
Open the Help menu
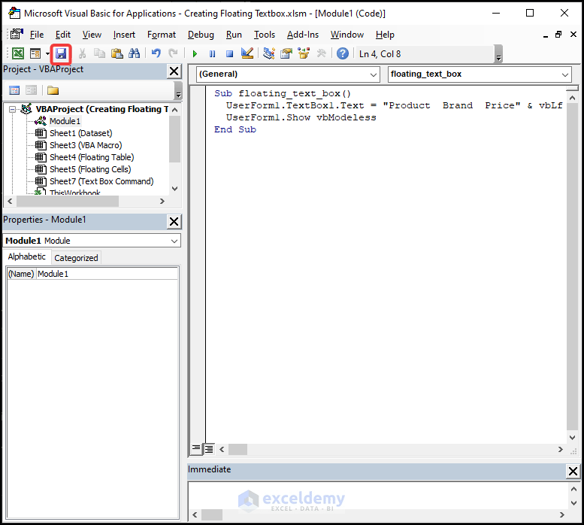pyautogui.click(x=385, y=35)
